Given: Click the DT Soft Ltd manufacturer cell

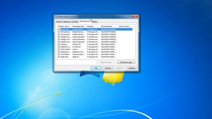Looking at the screenshot, I should coord(77,47).
